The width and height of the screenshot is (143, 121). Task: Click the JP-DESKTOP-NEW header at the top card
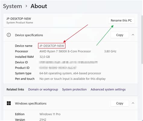pos(19,19)
